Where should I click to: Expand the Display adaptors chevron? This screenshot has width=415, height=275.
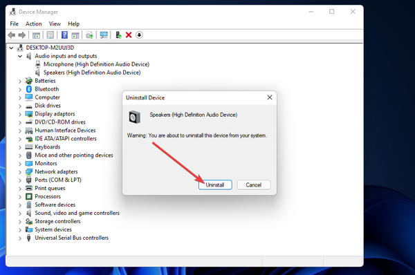click(x=20, y=114)
